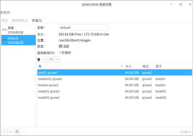The image size is (193, 136).
Task: Switch to the 虚拟网络(V) tab
Action: point(20,21)
